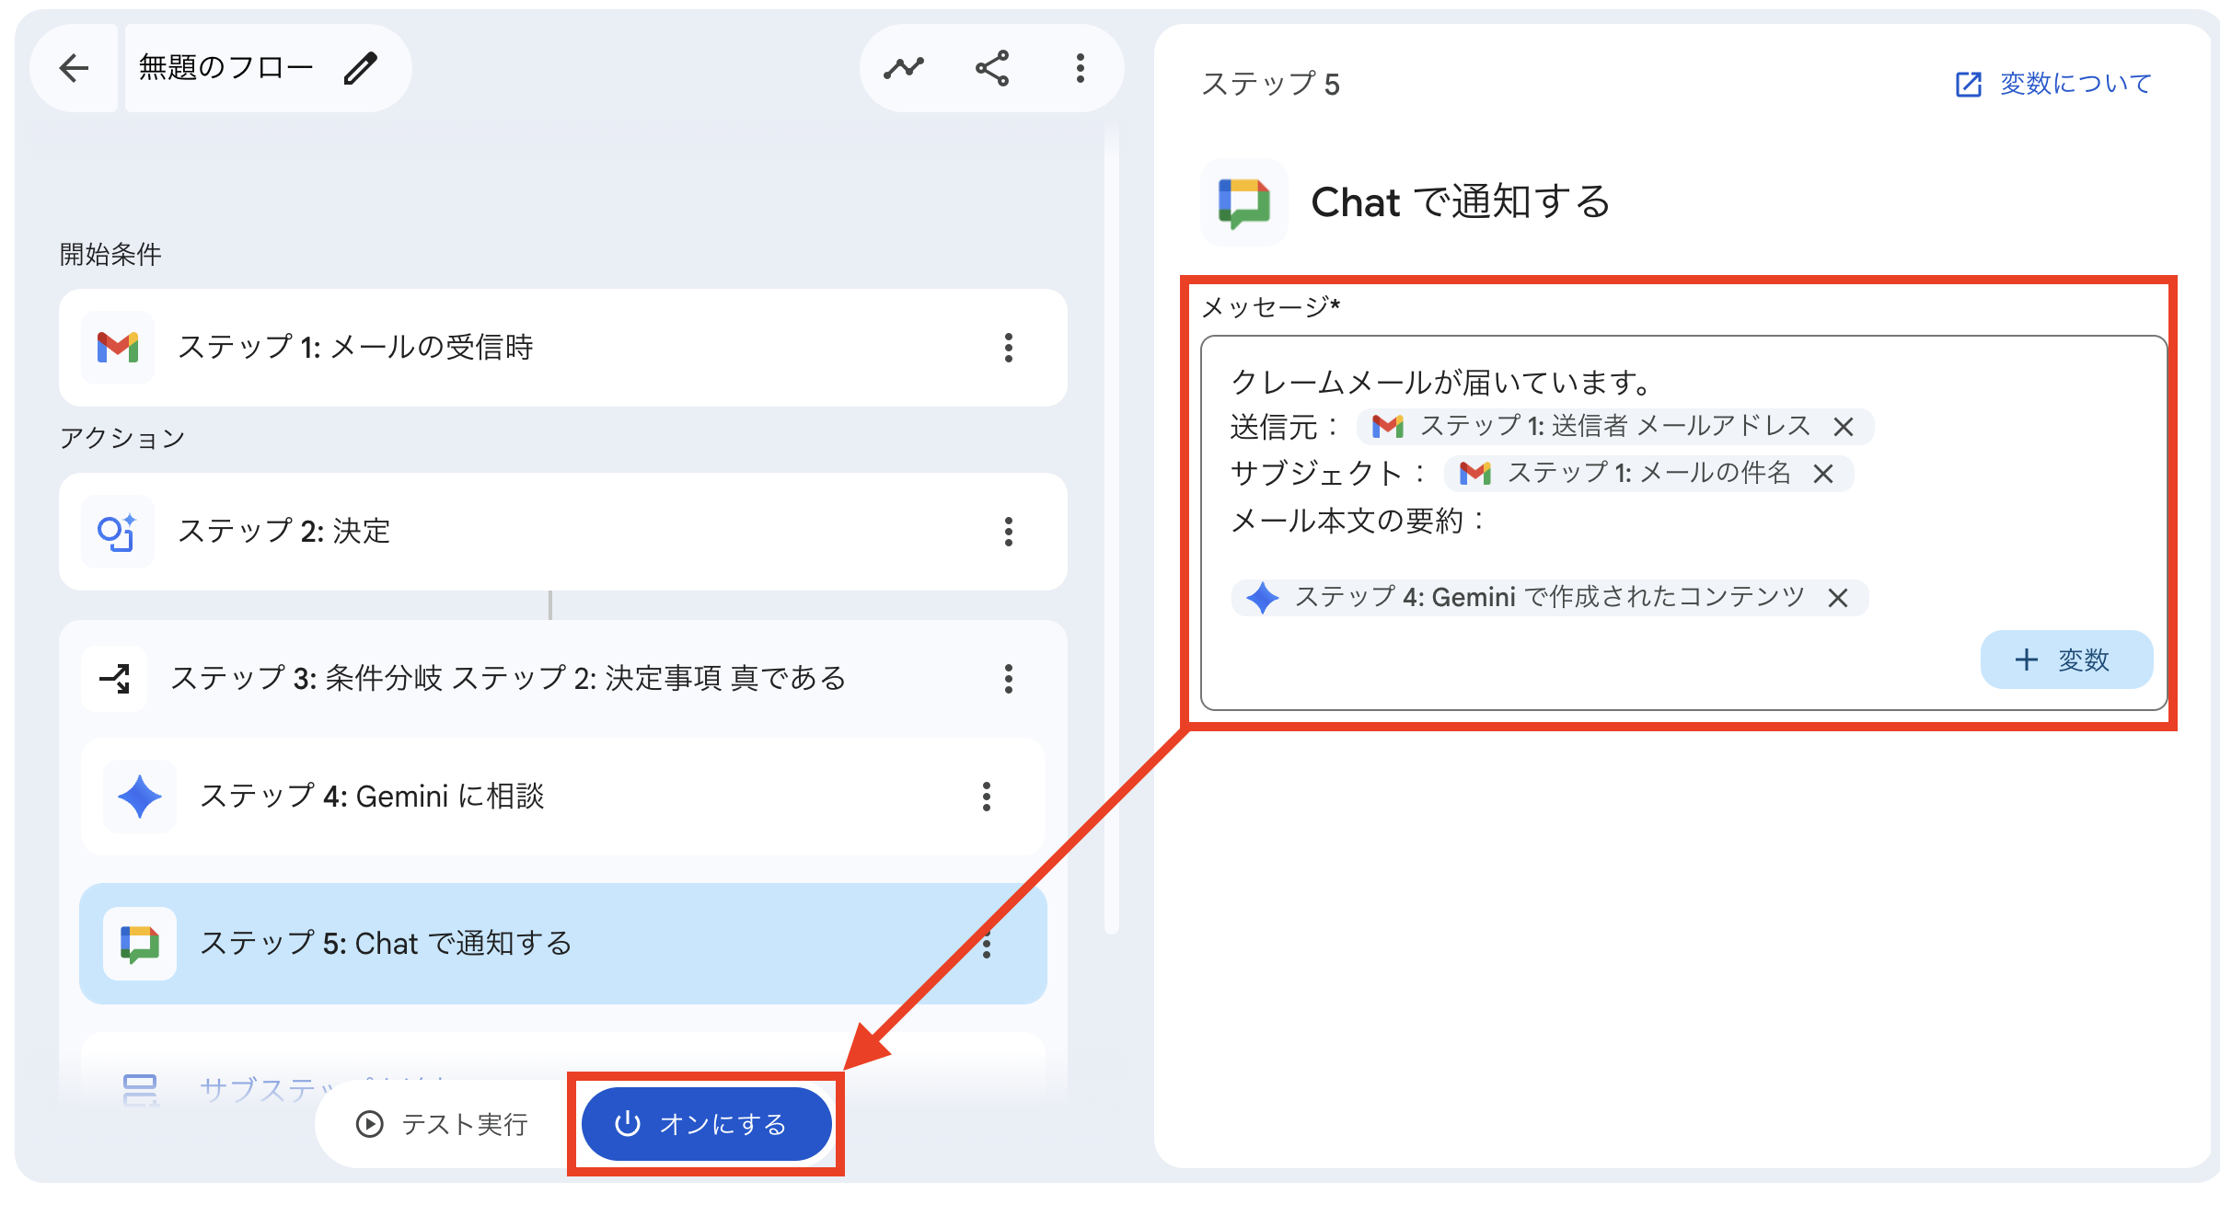The width and height of the screenshot is (2220, 1216).
Task: Remove the メールの件名 variable chip
Action: tap(1823, 474)
